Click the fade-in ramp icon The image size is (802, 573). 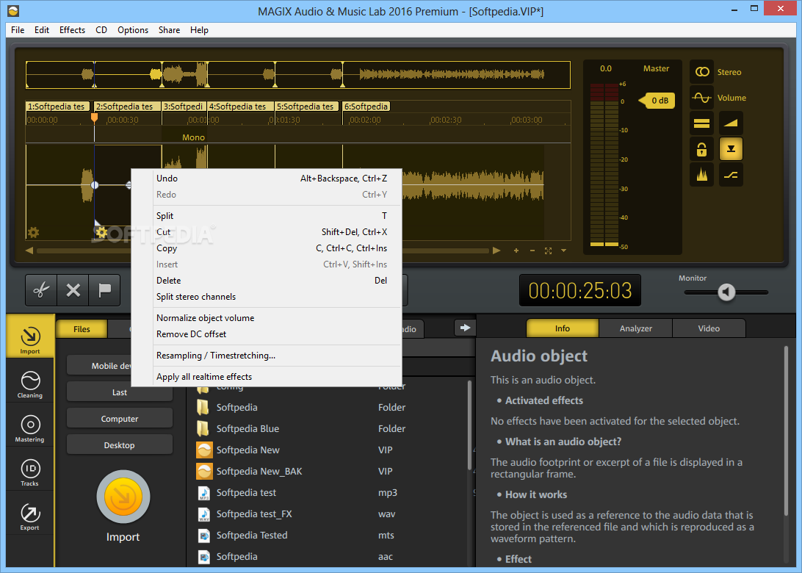(731, 123)
